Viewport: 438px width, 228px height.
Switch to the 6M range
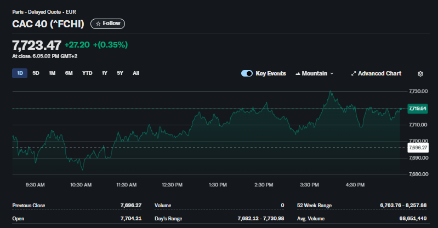(x=69, y=73)
